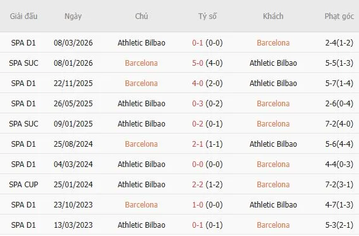
Task: Open Barcelona home team on 22/11/2025
Action: click(141, 84)
